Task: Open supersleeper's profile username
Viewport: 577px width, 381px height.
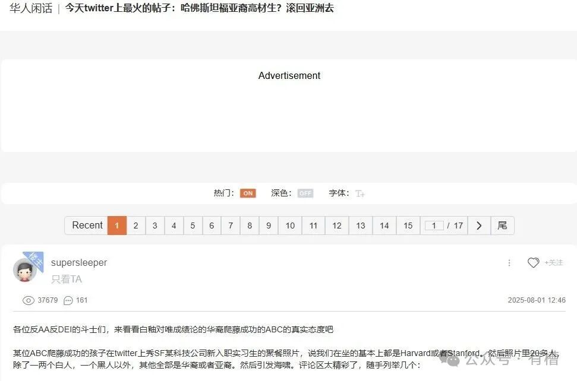Action: (x=79, y=263)
